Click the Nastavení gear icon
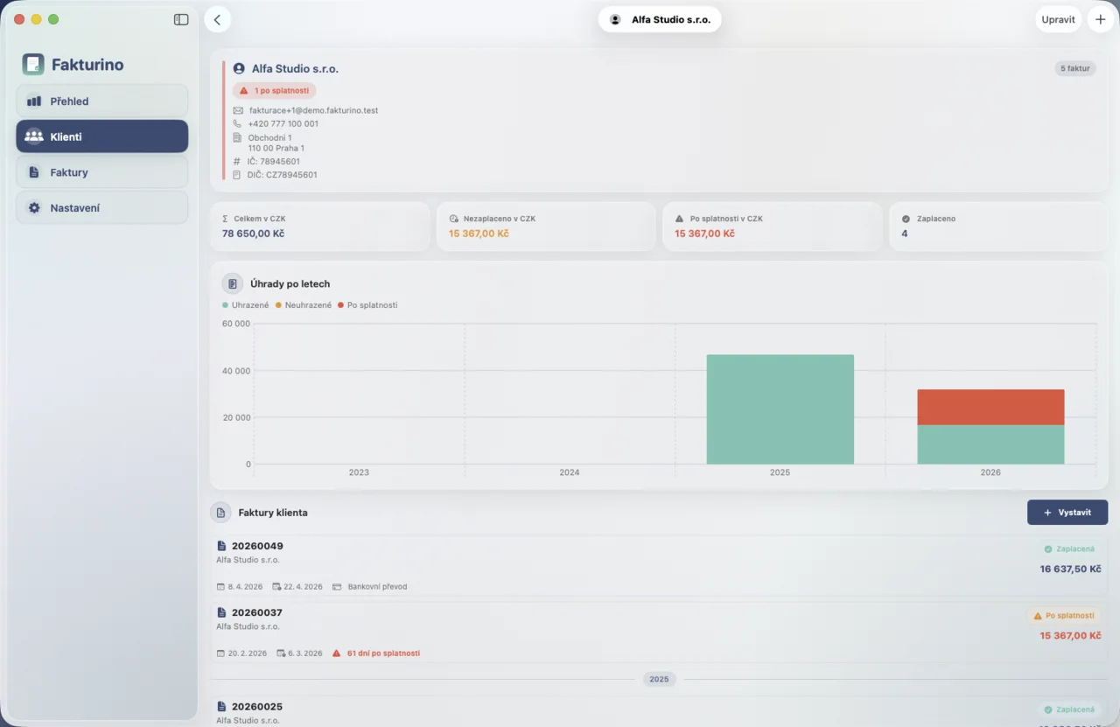Screen dimensions: 1120x727 point(34,208)
